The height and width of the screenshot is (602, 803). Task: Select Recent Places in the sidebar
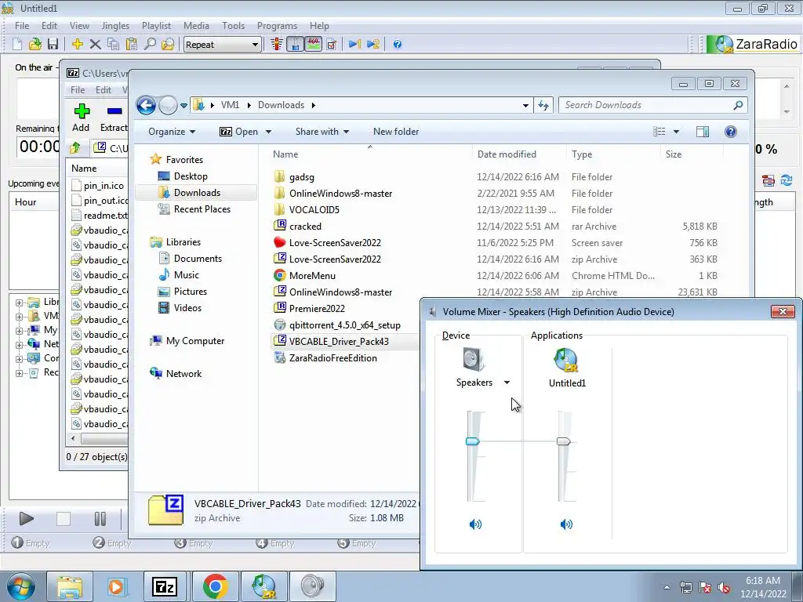202,209
